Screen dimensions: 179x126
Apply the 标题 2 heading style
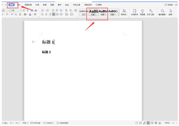pyautogui.click(x=103, y=12)
